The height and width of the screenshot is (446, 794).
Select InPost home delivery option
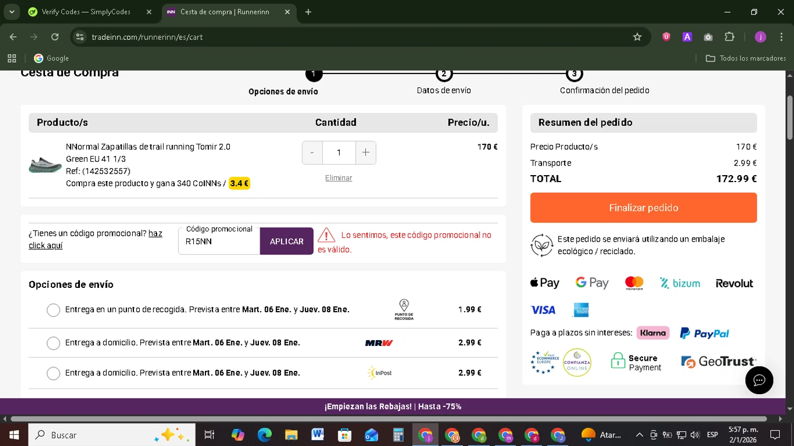[x=53, y=374]
